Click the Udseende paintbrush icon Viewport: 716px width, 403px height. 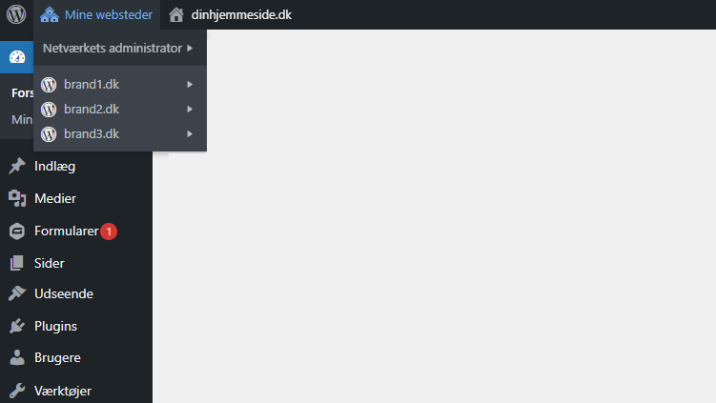[17, 293]
